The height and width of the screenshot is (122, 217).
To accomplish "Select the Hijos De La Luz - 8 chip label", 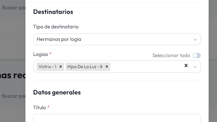I will pos(85,67).
